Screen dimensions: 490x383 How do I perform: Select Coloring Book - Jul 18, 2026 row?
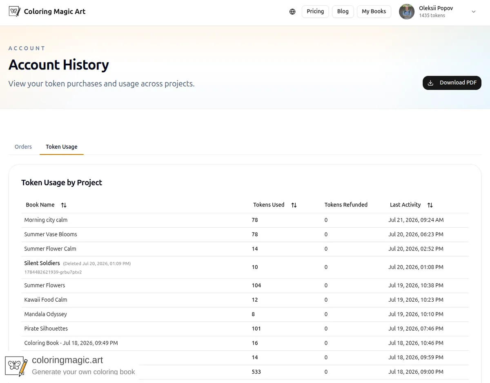[245, 343]
